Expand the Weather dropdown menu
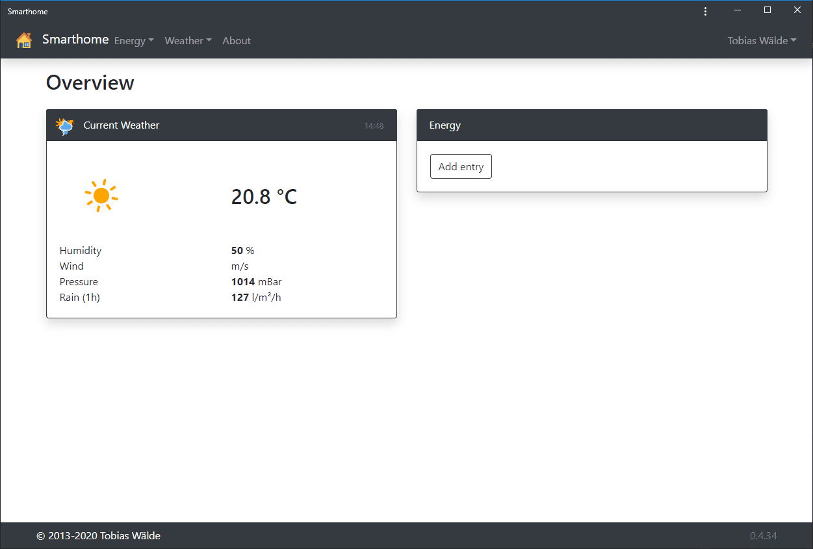The image size is (813, 549). [x=188, y=40]
